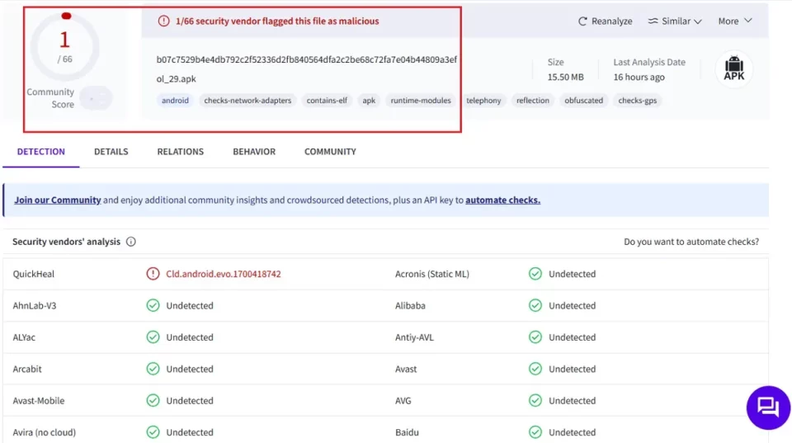Click the green check icon for Acronis (Static ML)
The image size is (792, 443).
(535, 274)
